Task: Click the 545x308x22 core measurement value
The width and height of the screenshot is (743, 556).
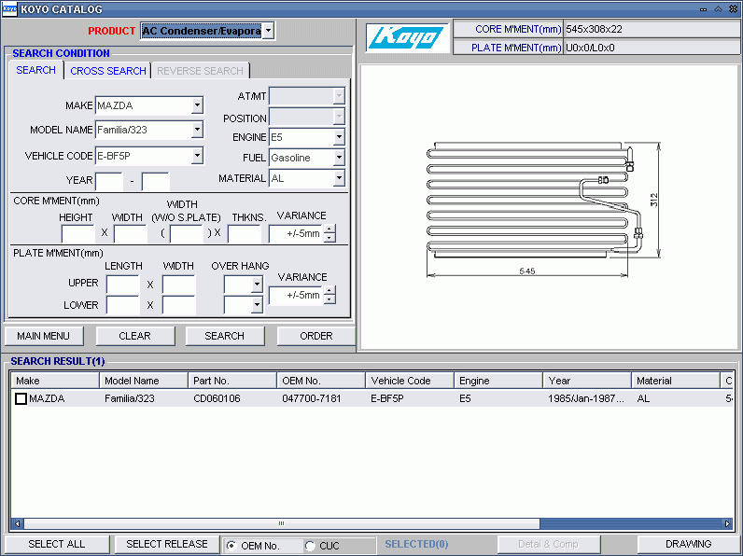Action: pyautogui.click(x=594, y=29)
